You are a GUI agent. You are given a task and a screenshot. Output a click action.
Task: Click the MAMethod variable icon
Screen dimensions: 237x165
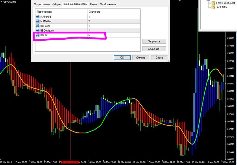click(x=37, y=21)
